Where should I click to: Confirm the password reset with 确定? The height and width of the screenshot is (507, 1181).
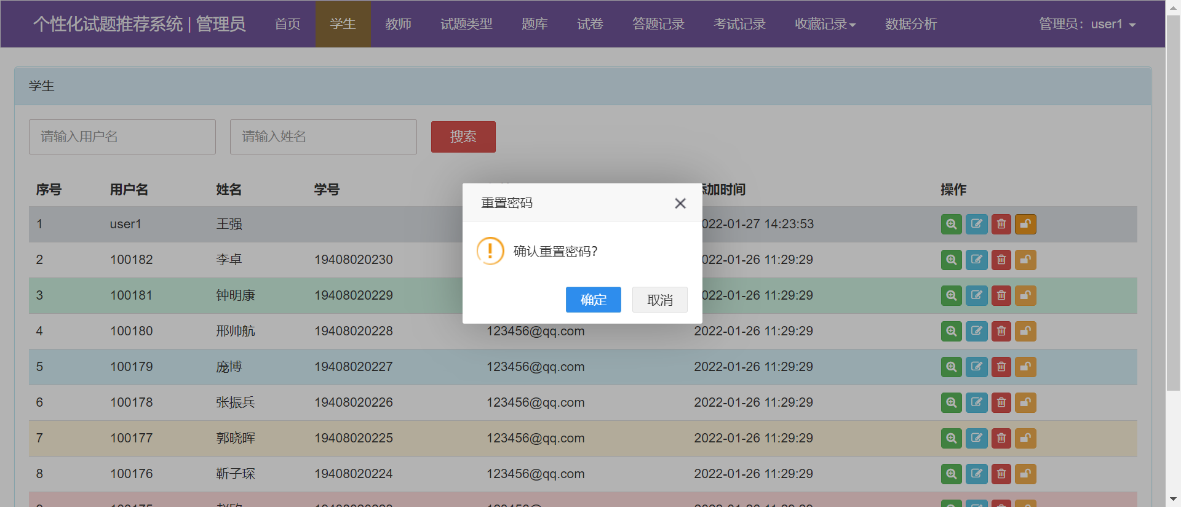click(x=593, y=300)
